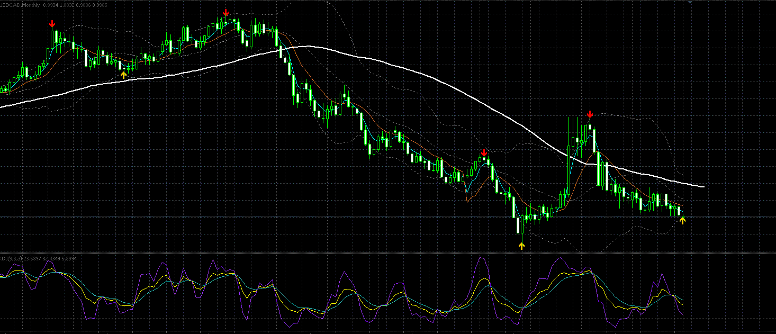Click the yellow buy arrow under the lowest candle

521,246
